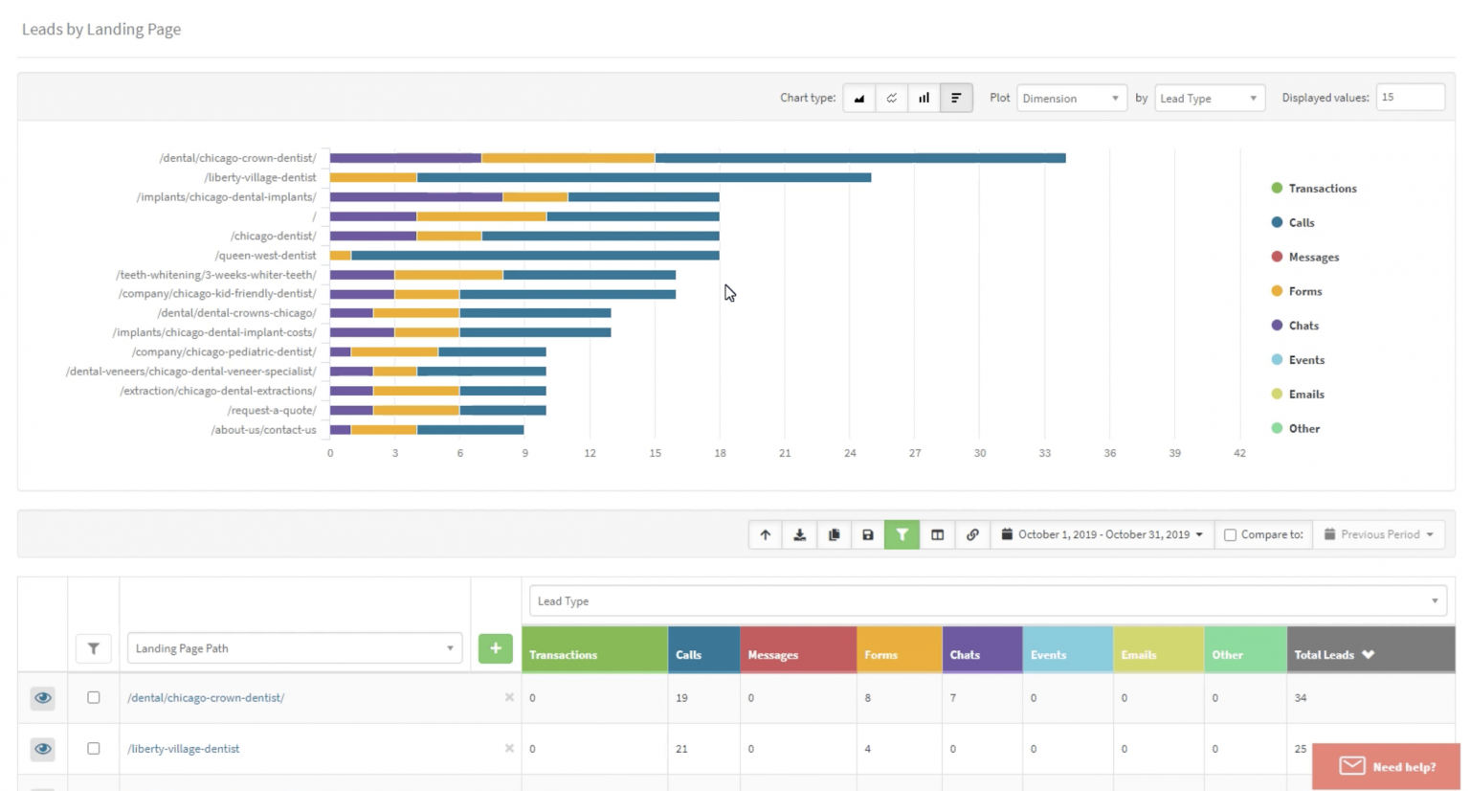
Task: Open the Plot Dimension dropdown
Action: (1072, 97)
